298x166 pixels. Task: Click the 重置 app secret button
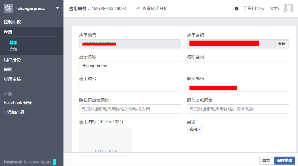pos(281,44)
